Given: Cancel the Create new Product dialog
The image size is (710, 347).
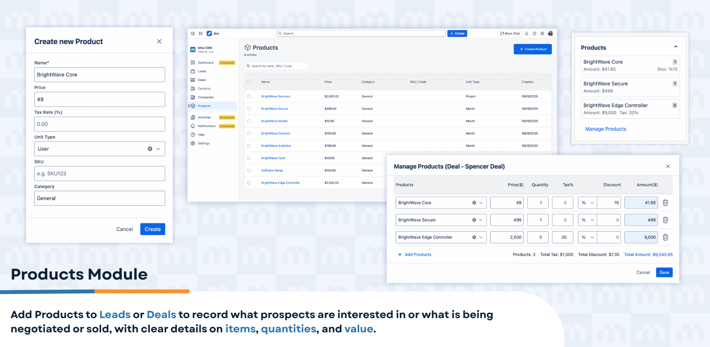Looking at the screenshot, I should [125, 229].
